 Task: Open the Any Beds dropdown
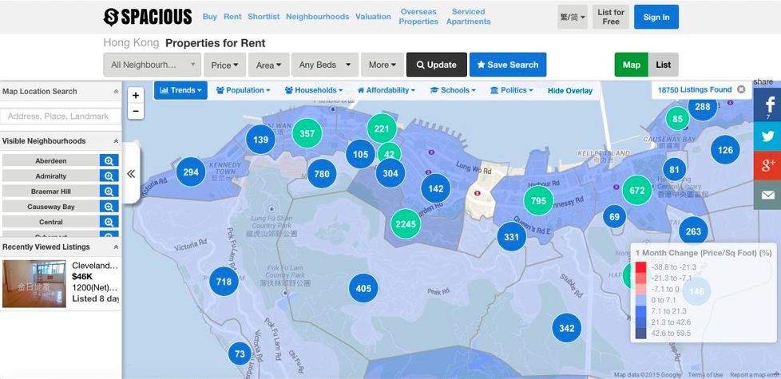pyautogui.click(x=324, y=65)
